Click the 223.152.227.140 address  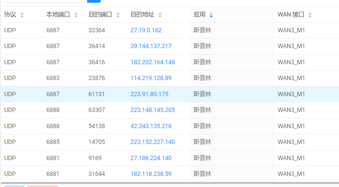pos(152,142)
